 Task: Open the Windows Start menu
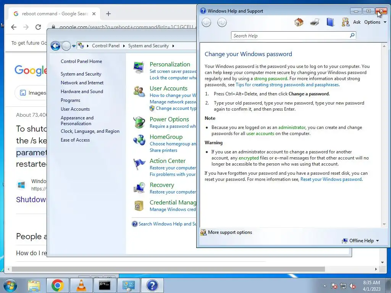[x=10, y=285]
